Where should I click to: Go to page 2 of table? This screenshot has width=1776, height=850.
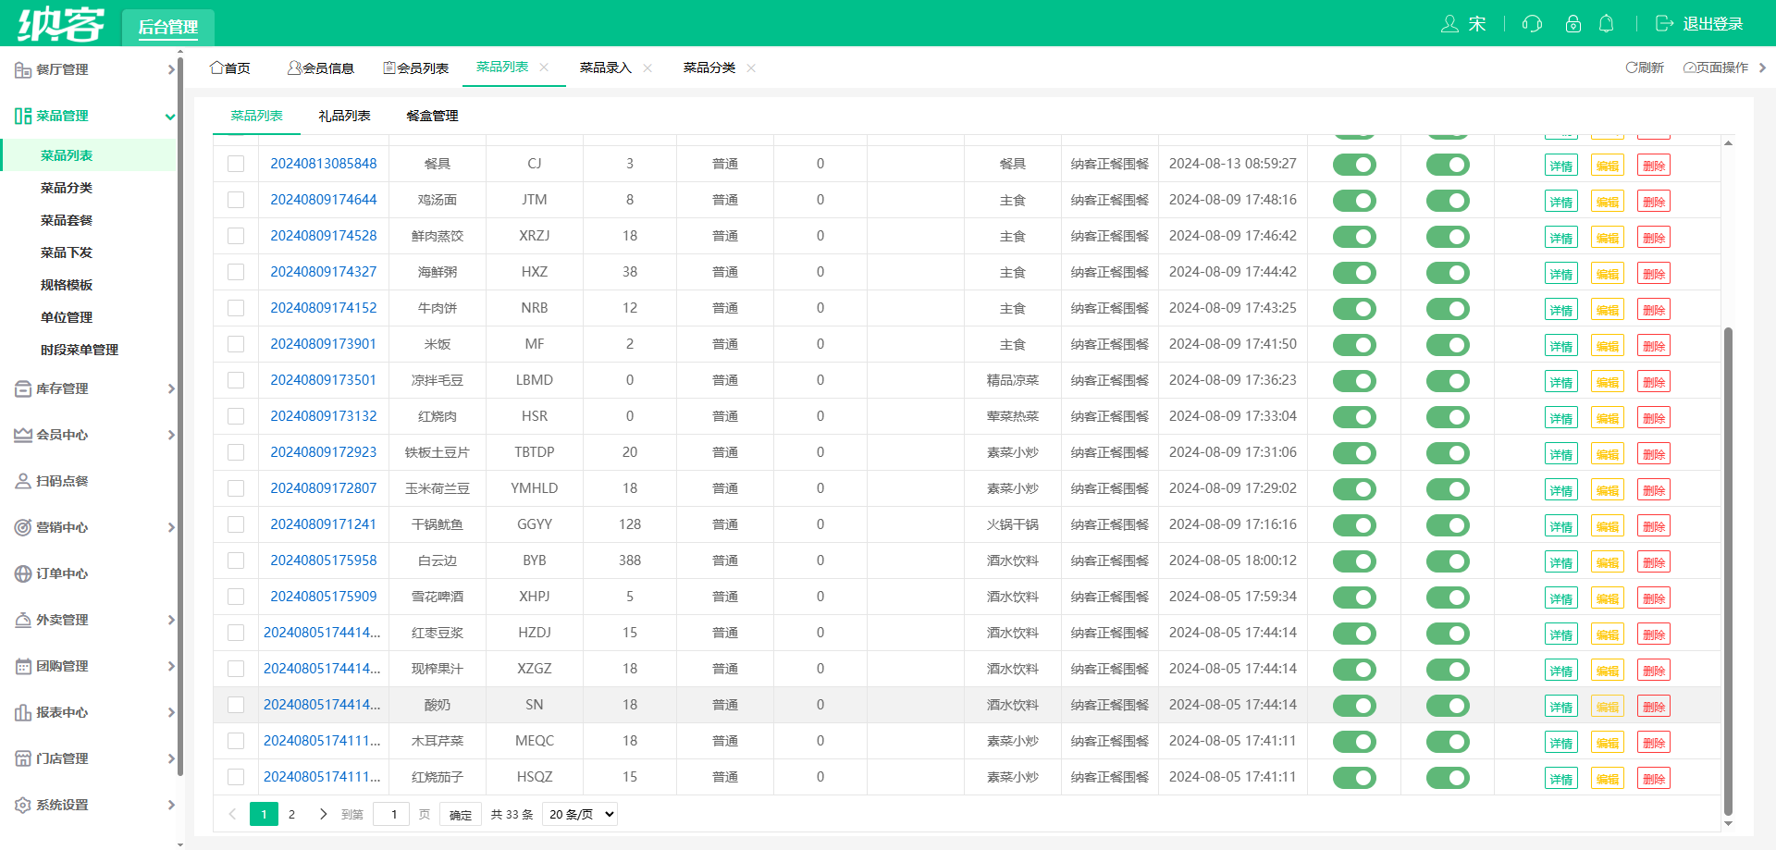pos(291,814)
